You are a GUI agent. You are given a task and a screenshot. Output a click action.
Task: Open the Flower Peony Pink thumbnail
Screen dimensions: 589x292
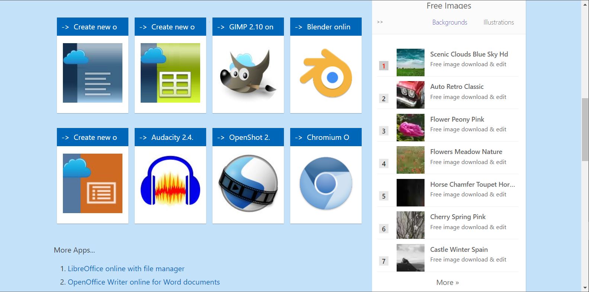pos(410,128)
